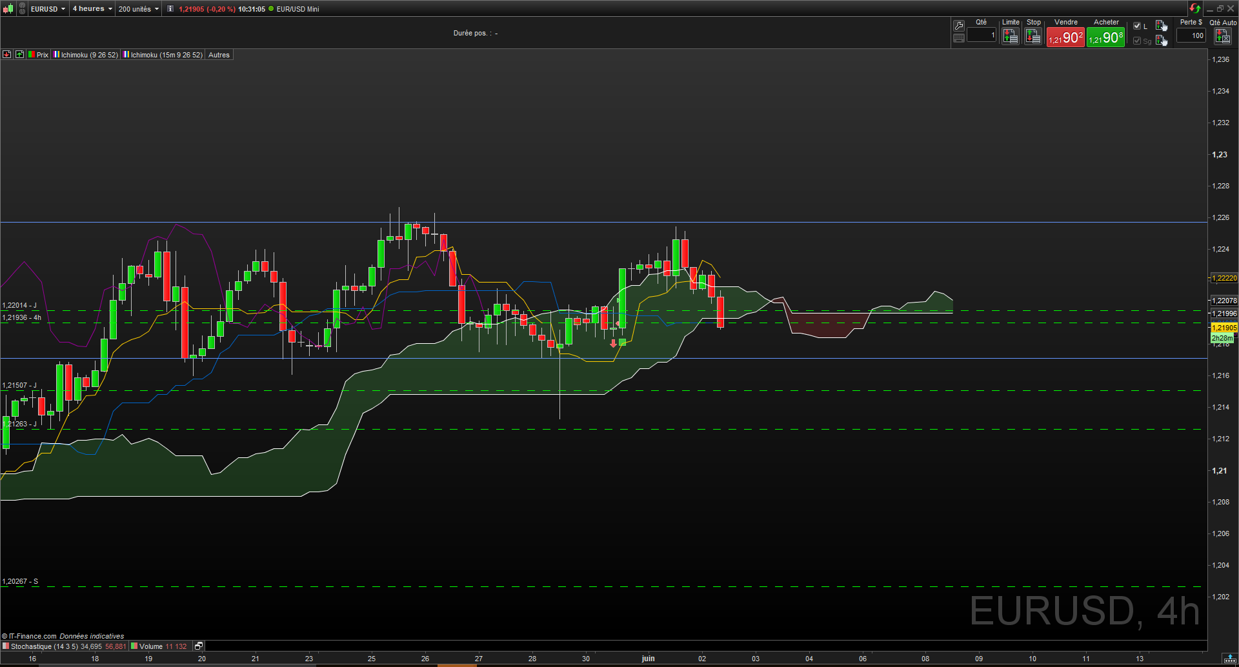Click the Limite order icon

coord(1010,37)
